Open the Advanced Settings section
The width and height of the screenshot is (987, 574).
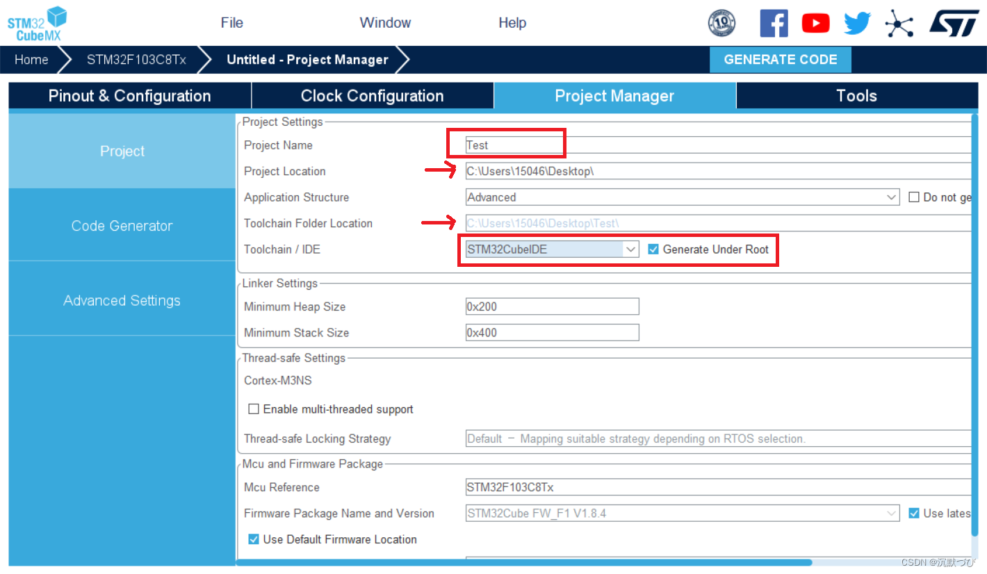[x=122, y=300]
